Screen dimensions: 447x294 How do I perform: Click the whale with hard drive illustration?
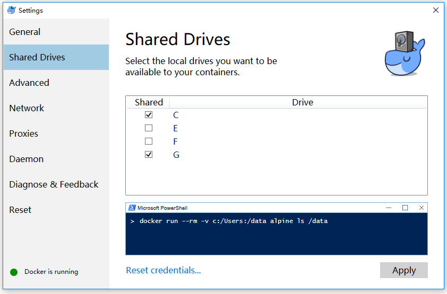405,54
